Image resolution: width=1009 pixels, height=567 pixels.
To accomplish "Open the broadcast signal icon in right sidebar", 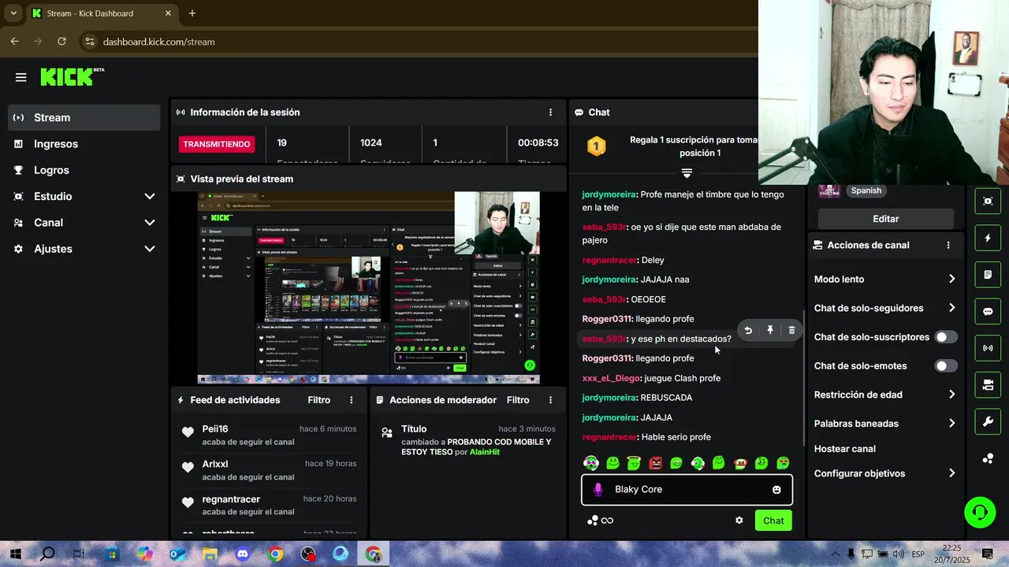I will click(x=988, y=348).
